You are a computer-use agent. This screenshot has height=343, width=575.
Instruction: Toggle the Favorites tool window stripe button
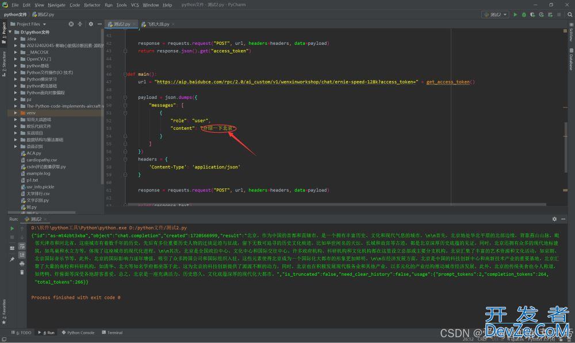tap(3, 312)
